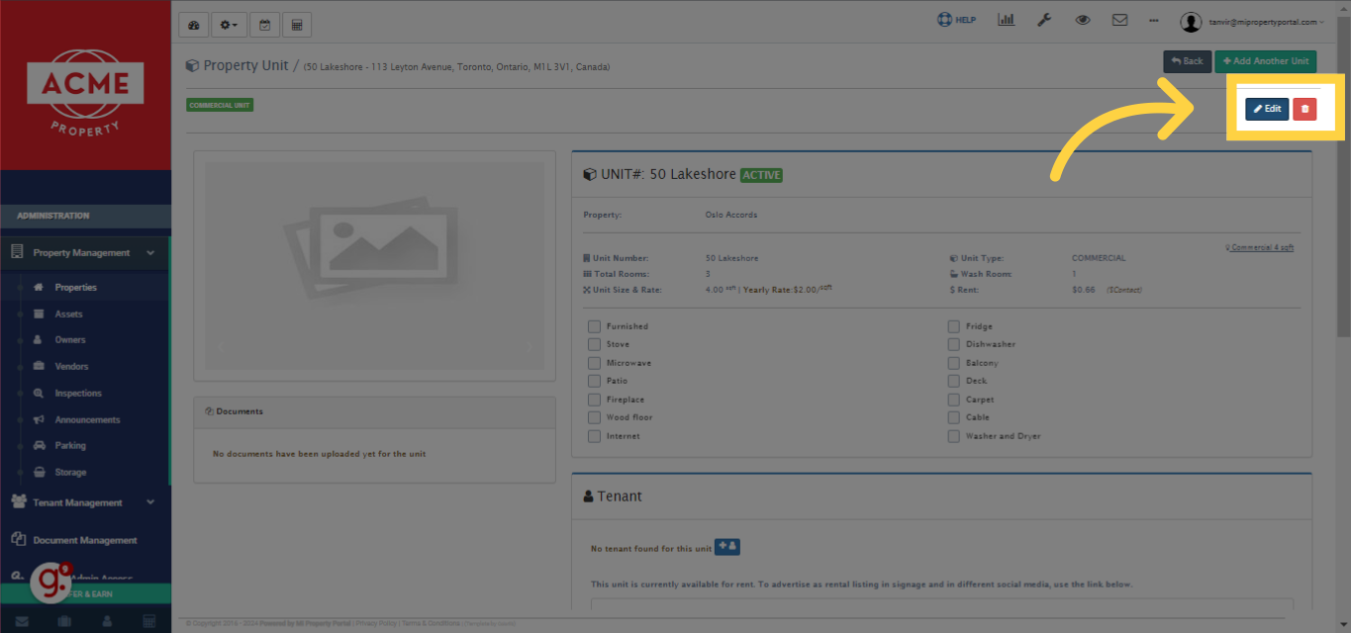Open the Commercial square footage link

pos(1258,246)
